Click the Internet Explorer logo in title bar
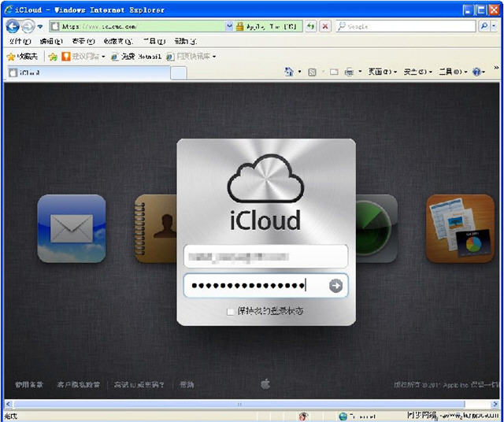The height and width of the screenshot is (422, 504). coord(9,9)
